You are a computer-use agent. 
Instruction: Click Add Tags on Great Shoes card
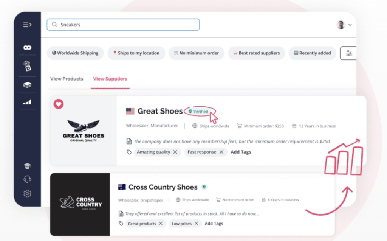click(x=241, y=152)
